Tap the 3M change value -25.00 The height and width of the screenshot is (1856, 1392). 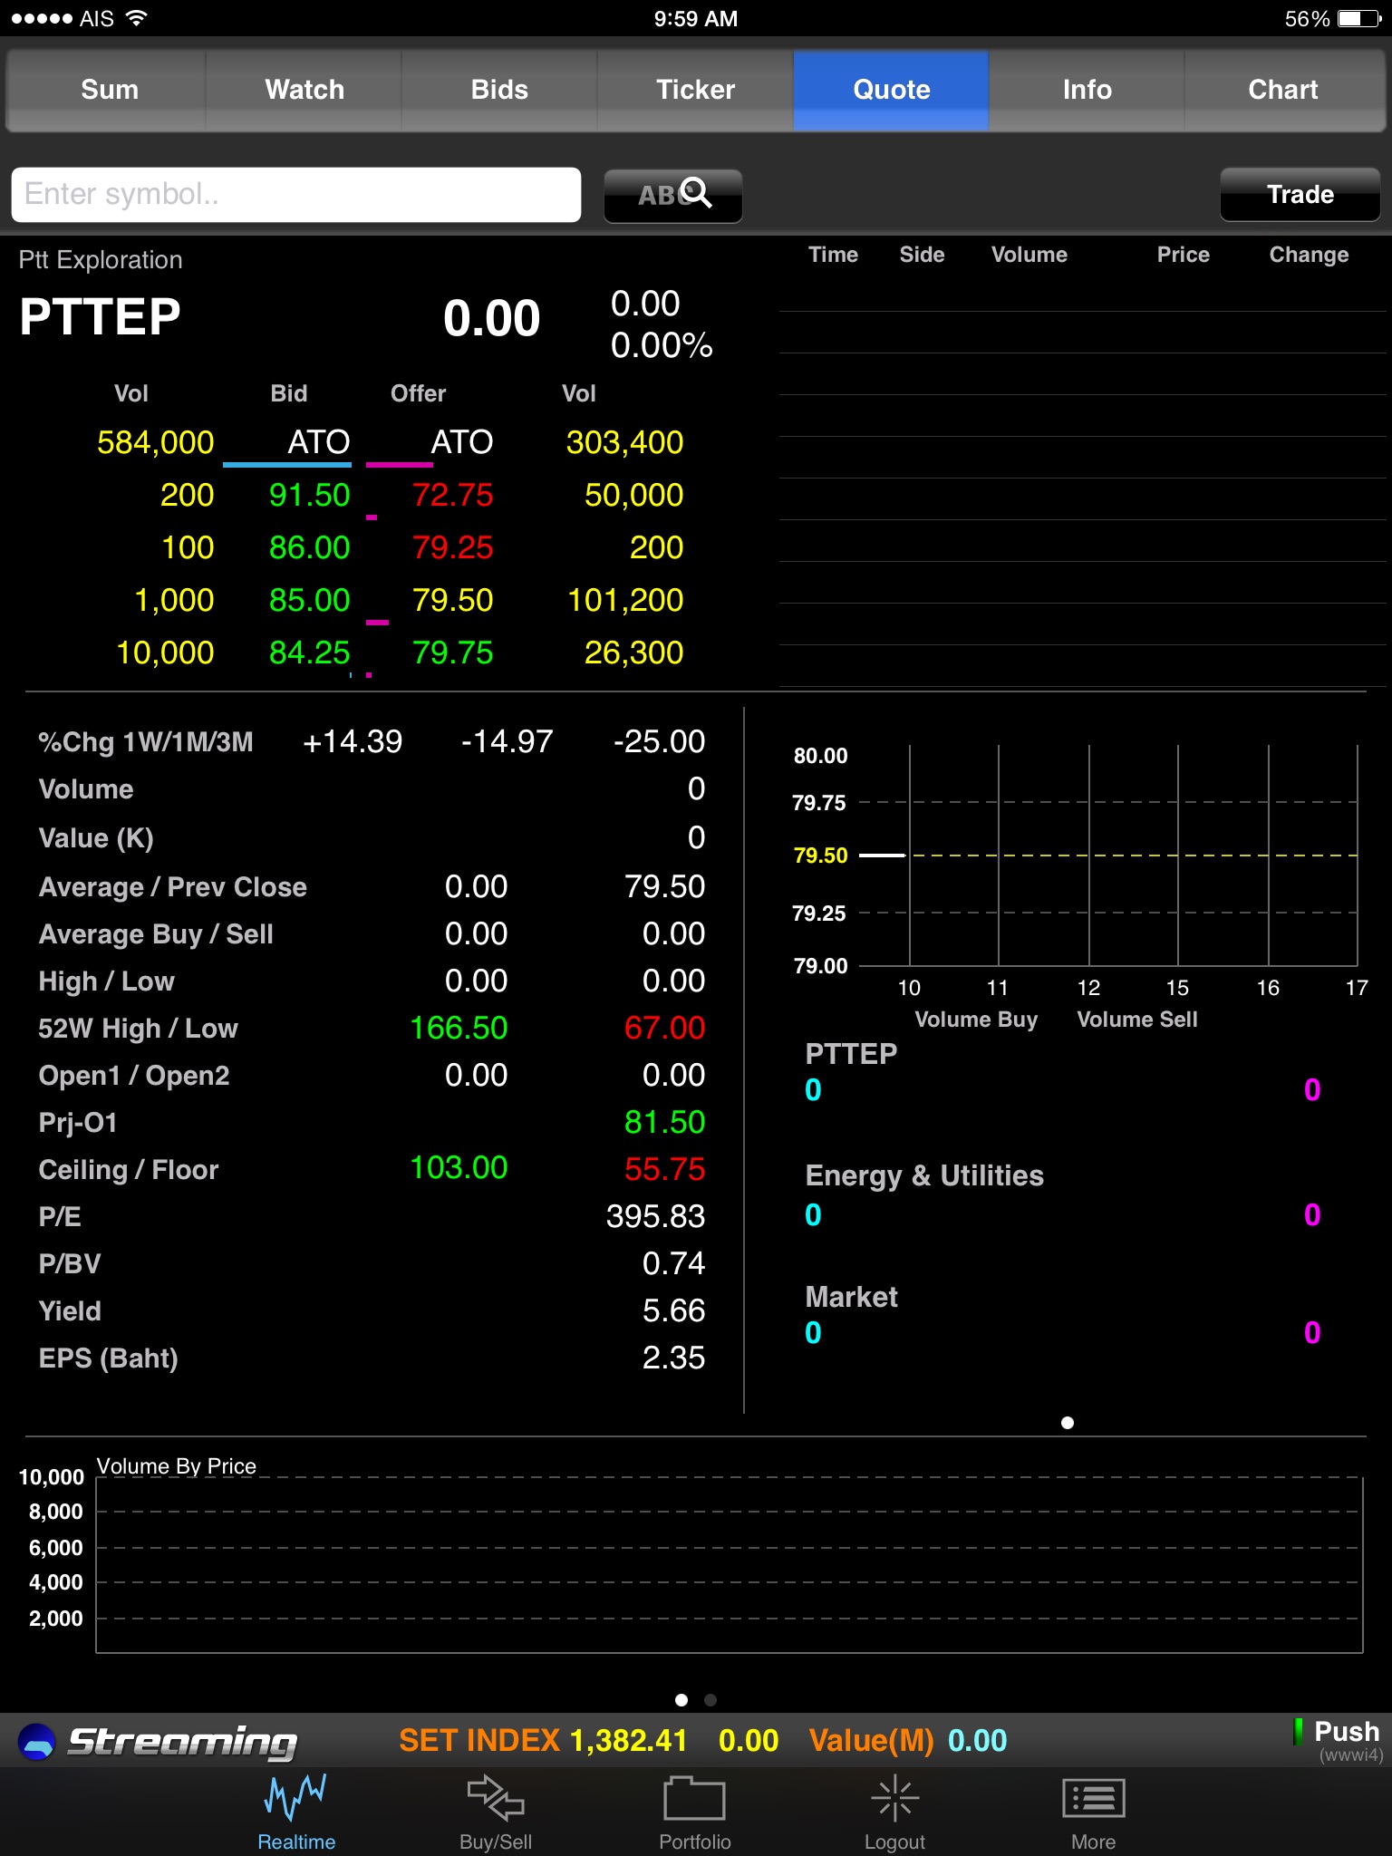[659, 741]
